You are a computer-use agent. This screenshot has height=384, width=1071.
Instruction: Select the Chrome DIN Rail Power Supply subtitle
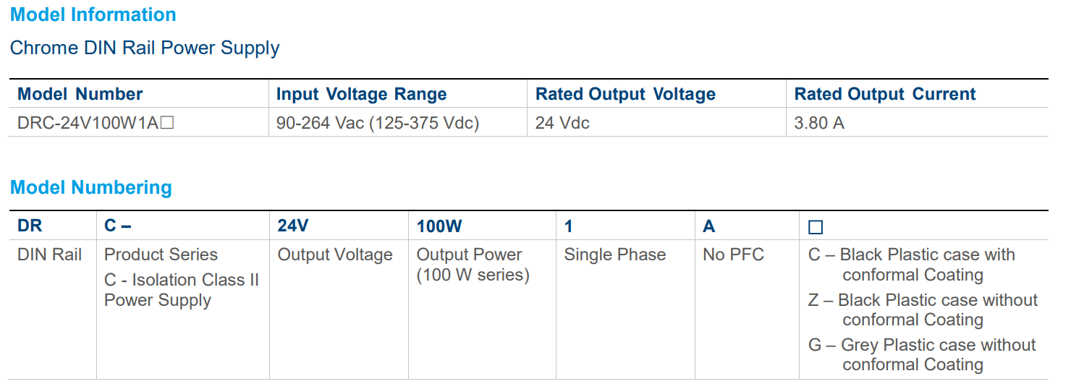pos(145,48)
